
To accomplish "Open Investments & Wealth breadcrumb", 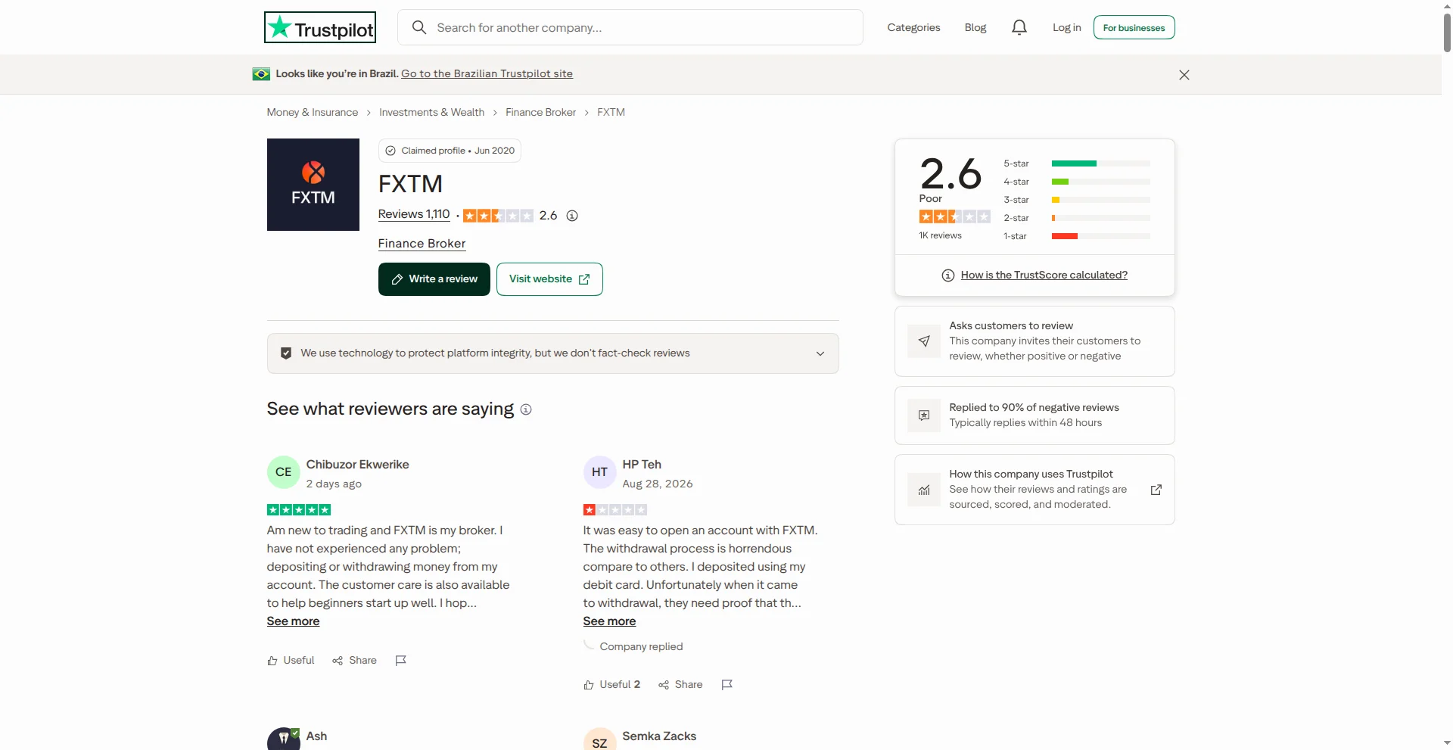I will (x=431, y=112).
